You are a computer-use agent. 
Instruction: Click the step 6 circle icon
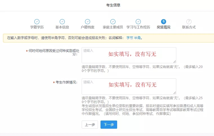pyautogui.click(x=164, y=22)
